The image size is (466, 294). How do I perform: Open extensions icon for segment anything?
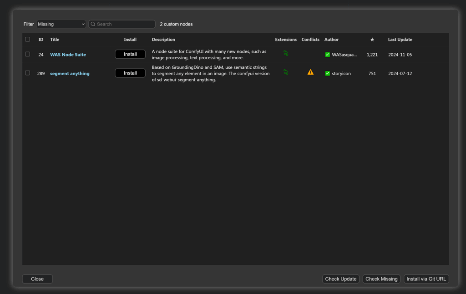click(286, 72)
